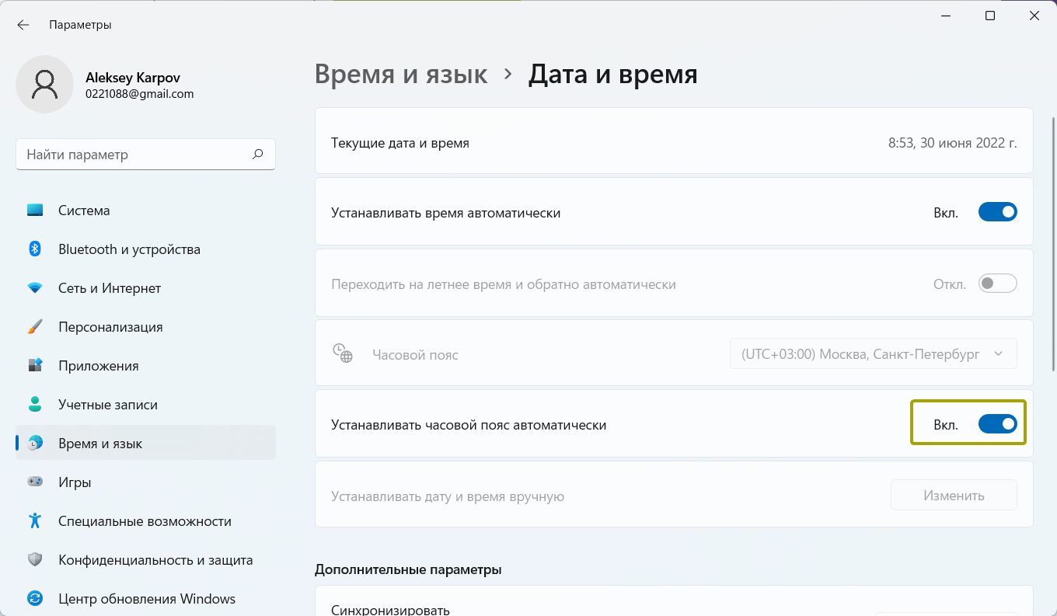Open Конфиденциальность и защита section
This screenshot has height=616, width=1057.
pyautogui.click(x=145, y=559)
